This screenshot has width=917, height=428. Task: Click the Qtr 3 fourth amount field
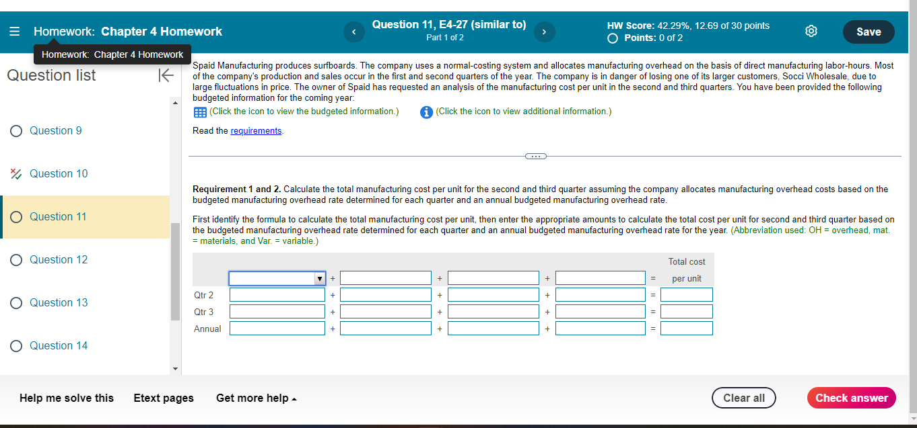click(x=601, y=312)
